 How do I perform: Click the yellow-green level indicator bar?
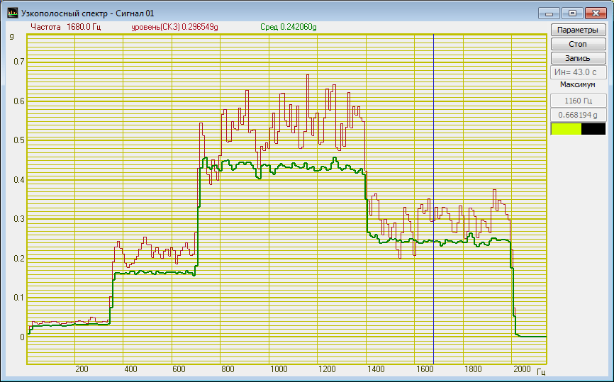point(566,129)
